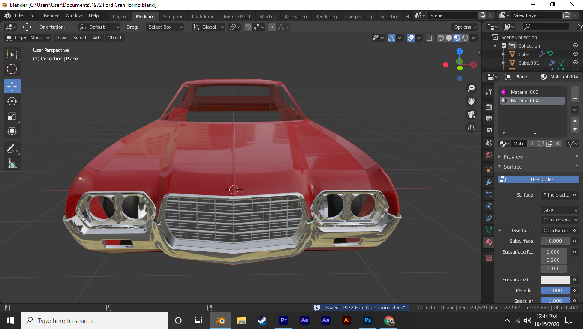Viewport: 583px width, 329px height.
Task: Click the pan view hand icon
Action: [471, 101]
